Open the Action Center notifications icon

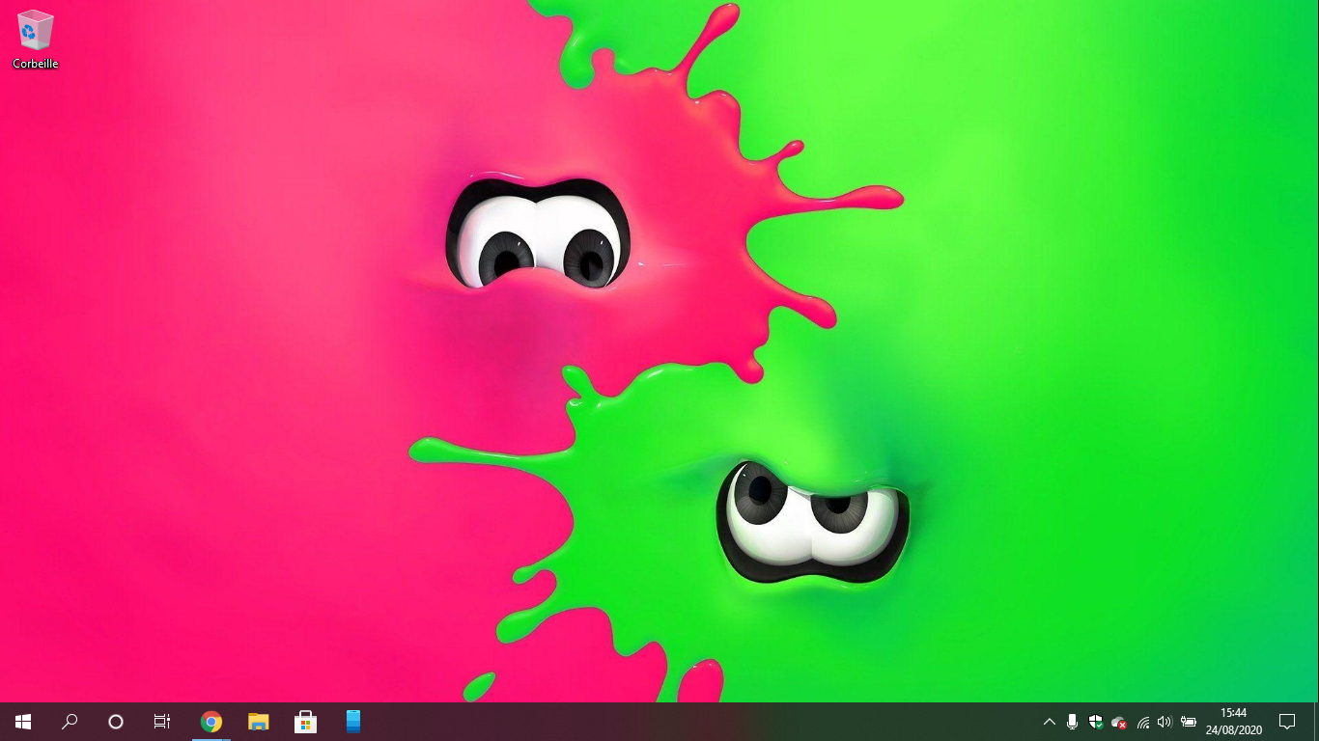[x=1287, y=721]
